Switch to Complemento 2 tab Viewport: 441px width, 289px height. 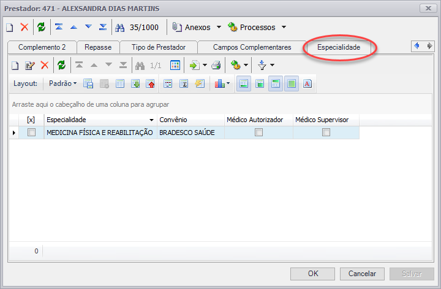tap(42, 47)
